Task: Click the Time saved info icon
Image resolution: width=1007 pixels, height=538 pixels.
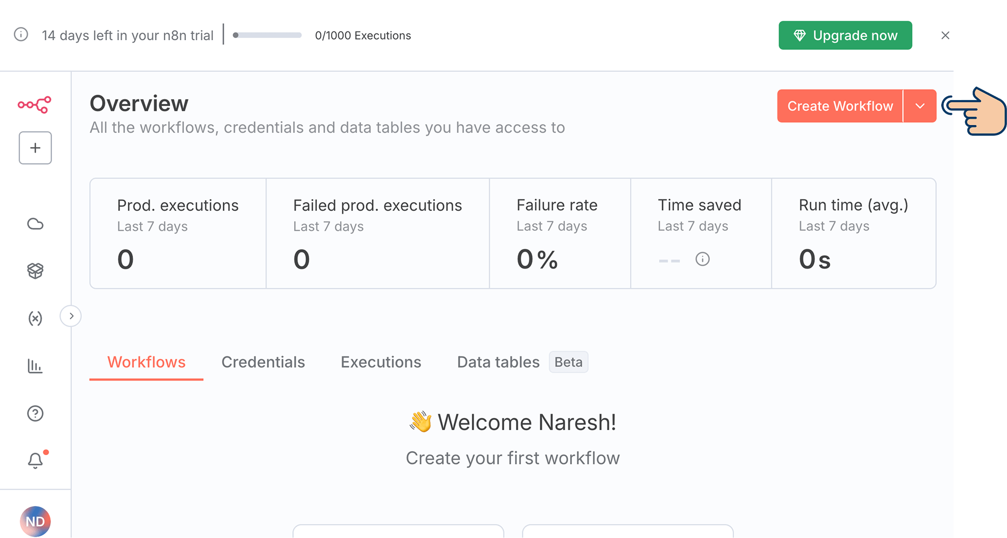Action: coord(702,259)
